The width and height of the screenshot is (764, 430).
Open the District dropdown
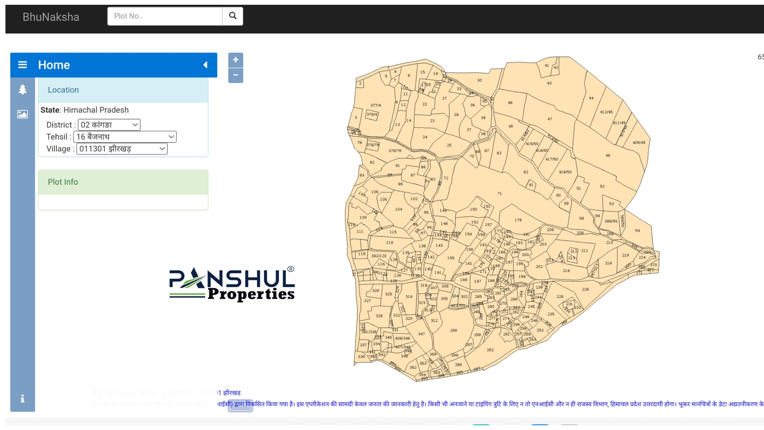click(x=109, y=125)
